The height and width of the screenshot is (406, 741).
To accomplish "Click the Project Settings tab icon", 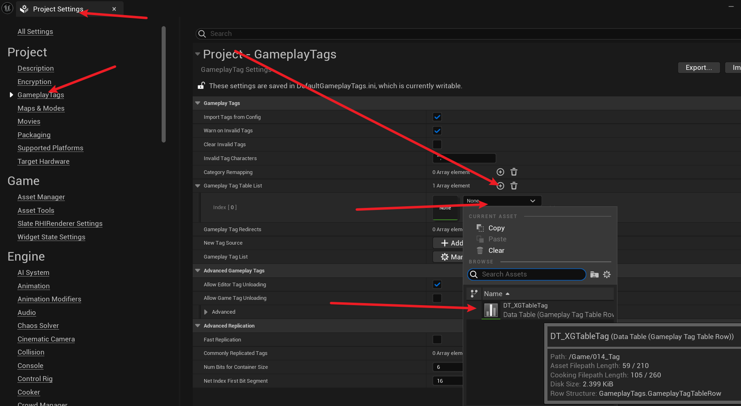I will (24, 9).
